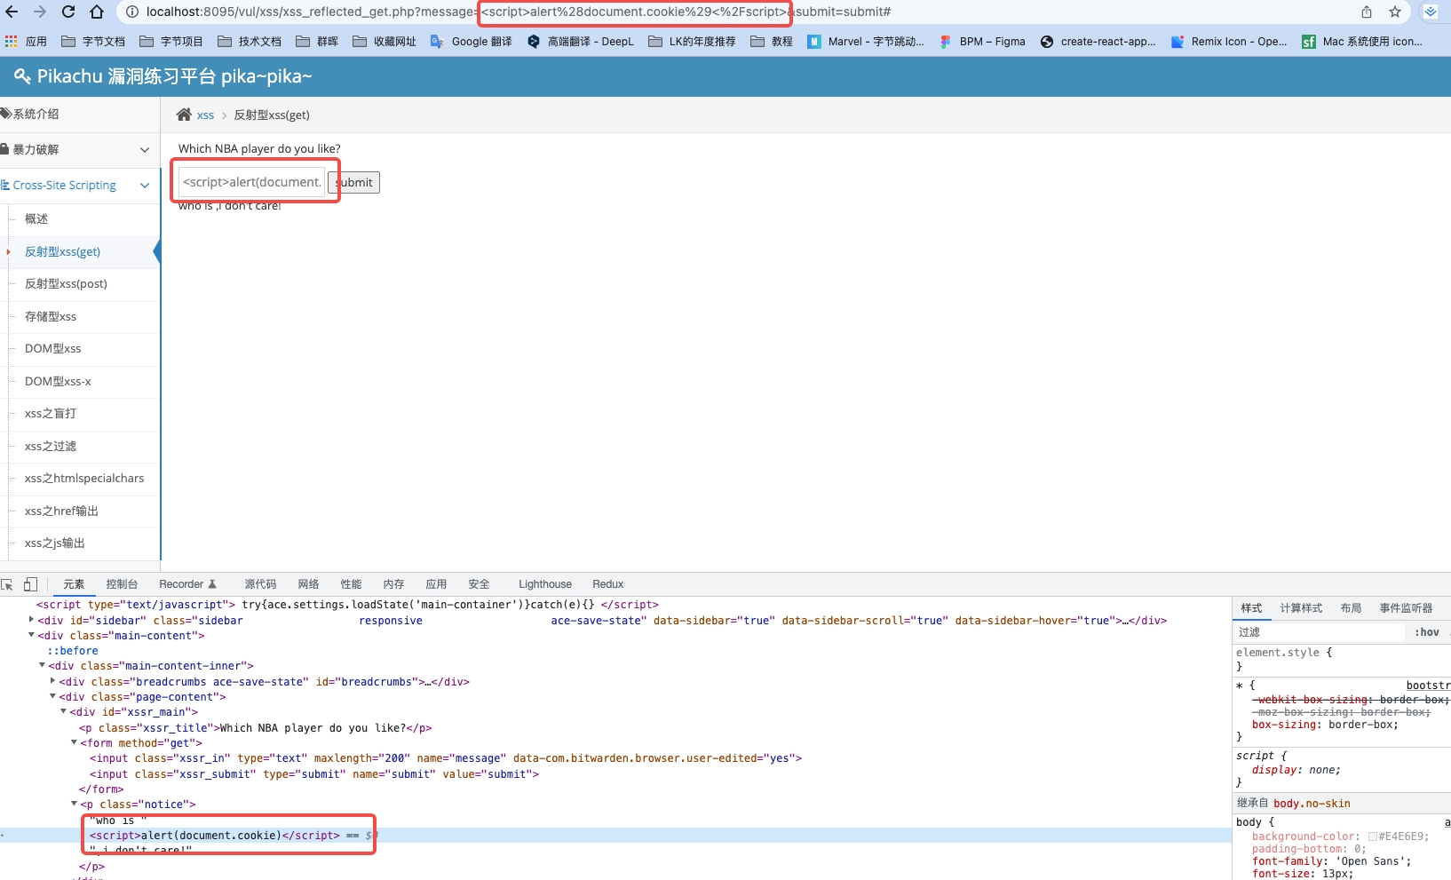1451x880 pixels.
Task: Expand the breadcrumbs div DOM node
Action: point(53,681)
